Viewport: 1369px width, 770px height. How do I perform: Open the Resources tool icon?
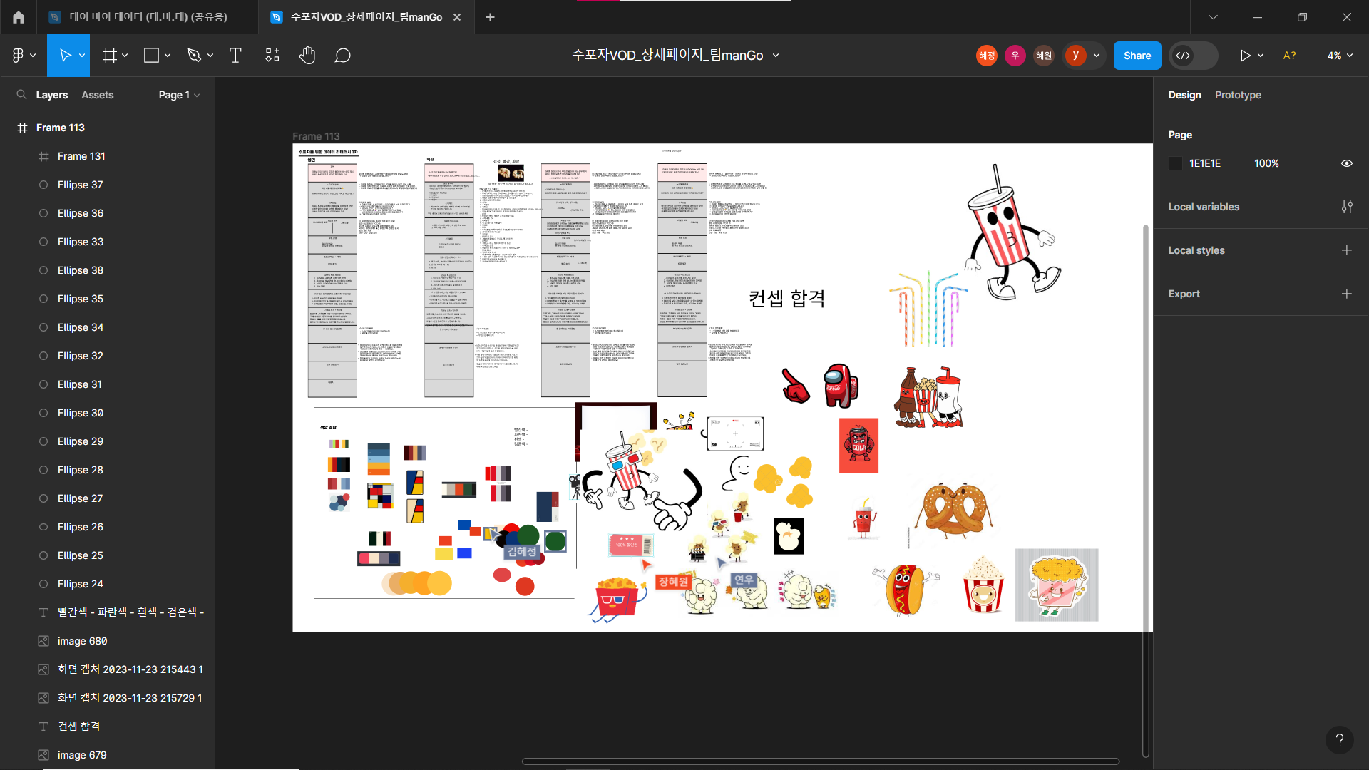point(272,56)
